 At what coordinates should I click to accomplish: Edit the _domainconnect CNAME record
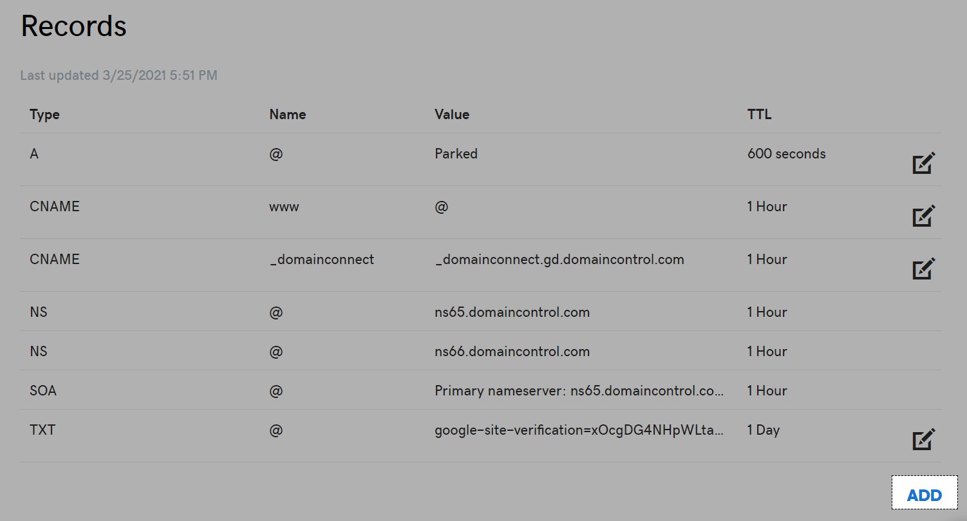click(x=924, y=269)
